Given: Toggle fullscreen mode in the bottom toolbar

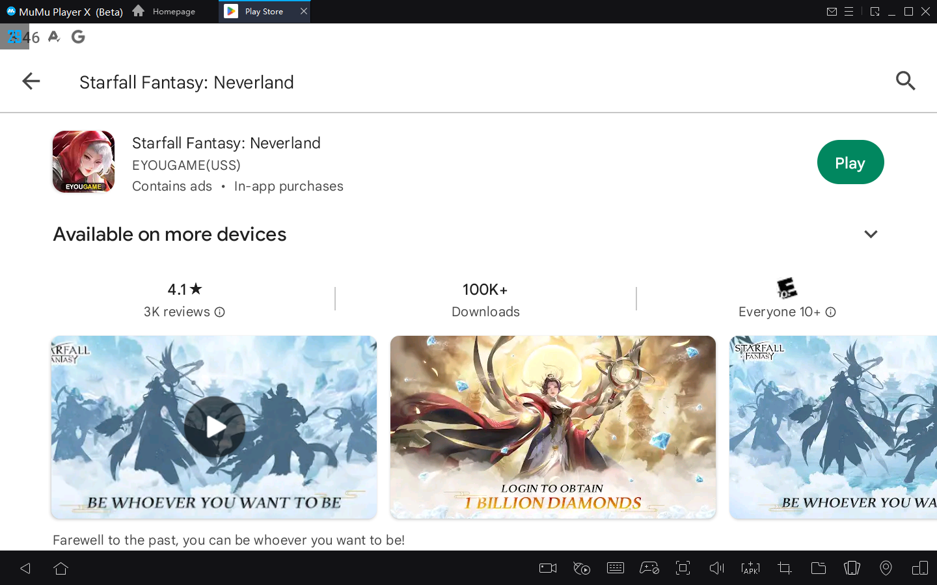Looking at the screenshot, I should (683, 568).
